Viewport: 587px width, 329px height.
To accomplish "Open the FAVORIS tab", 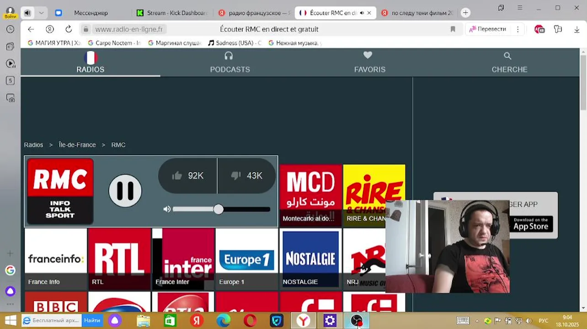I will (369, 62).
